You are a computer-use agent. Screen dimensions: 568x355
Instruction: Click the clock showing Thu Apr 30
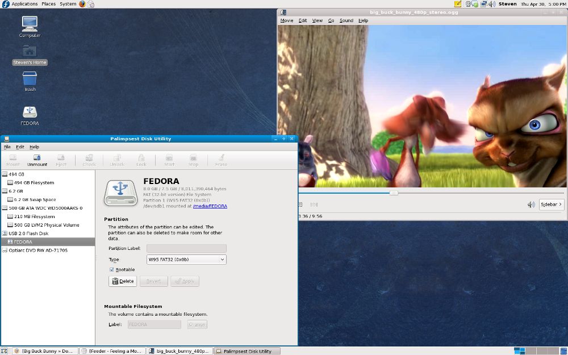[543, 4]
